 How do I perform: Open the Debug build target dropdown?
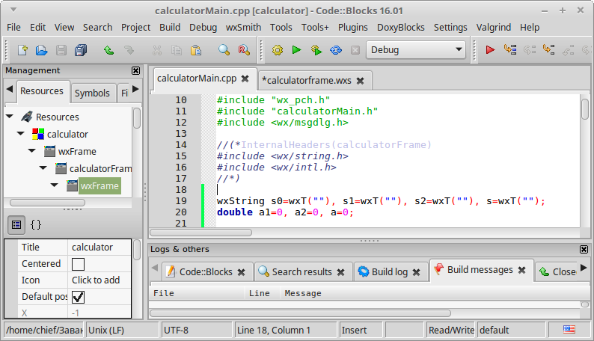coord(415,49)
